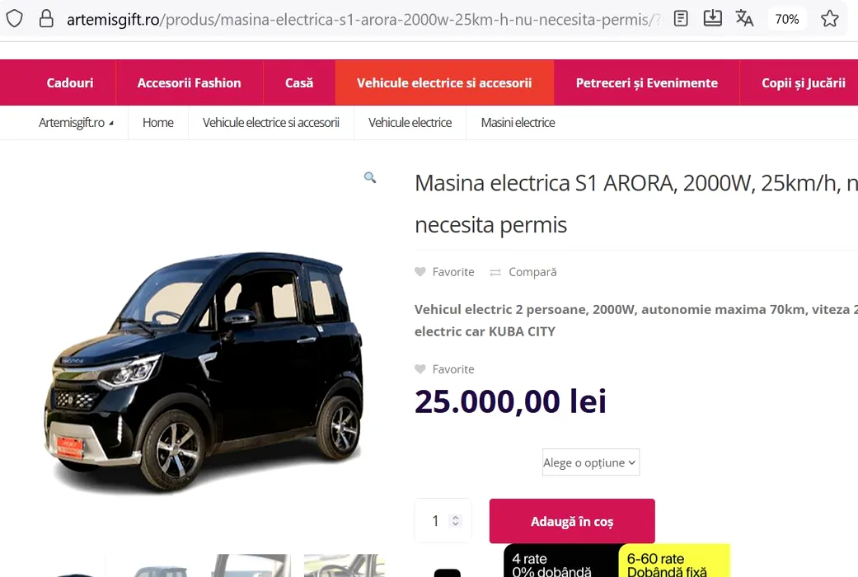Click the Compară arrows icon
This screenshot has width=858, height=577.
coord(495,272)
